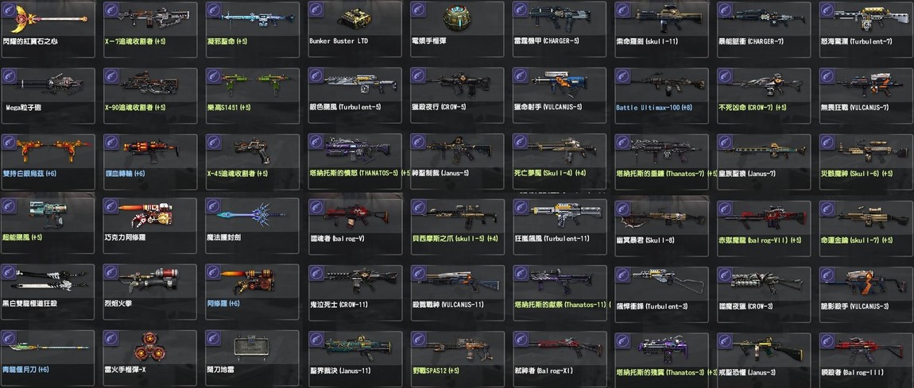Select the Janus-11 weapon slot
Screen dimensions: 914x388
coord(355,359)
